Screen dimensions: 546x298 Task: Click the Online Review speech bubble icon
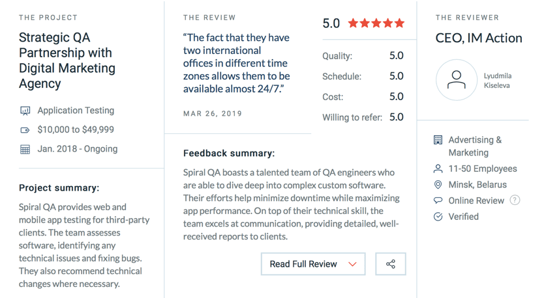coord(438,200)
